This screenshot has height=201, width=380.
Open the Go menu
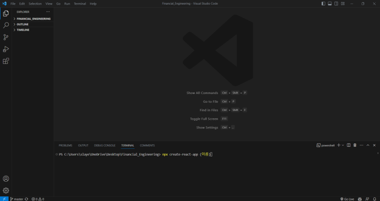click(58, 4)
